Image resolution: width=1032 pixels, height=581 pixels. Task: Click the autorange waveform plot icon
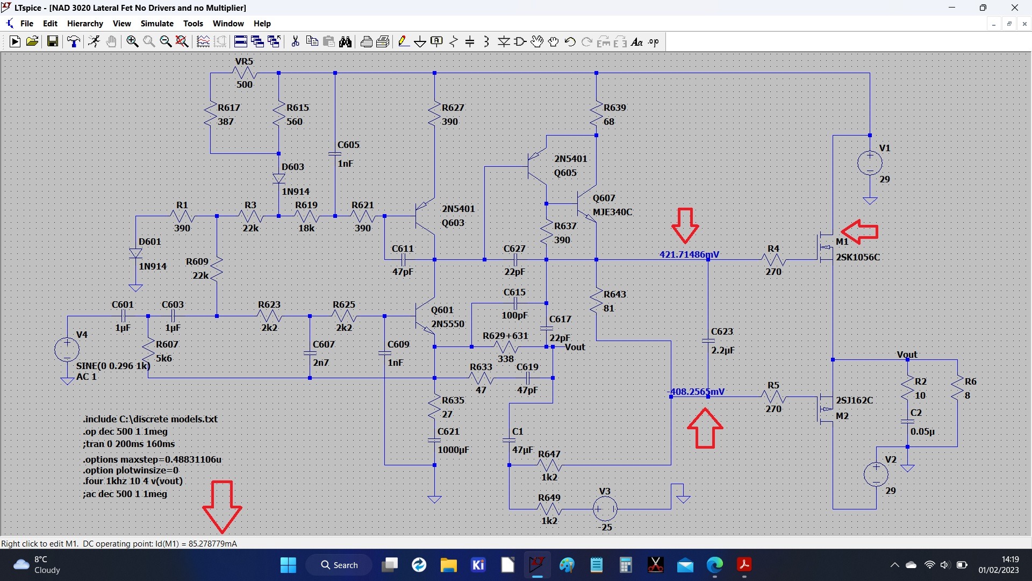[203, 42]
